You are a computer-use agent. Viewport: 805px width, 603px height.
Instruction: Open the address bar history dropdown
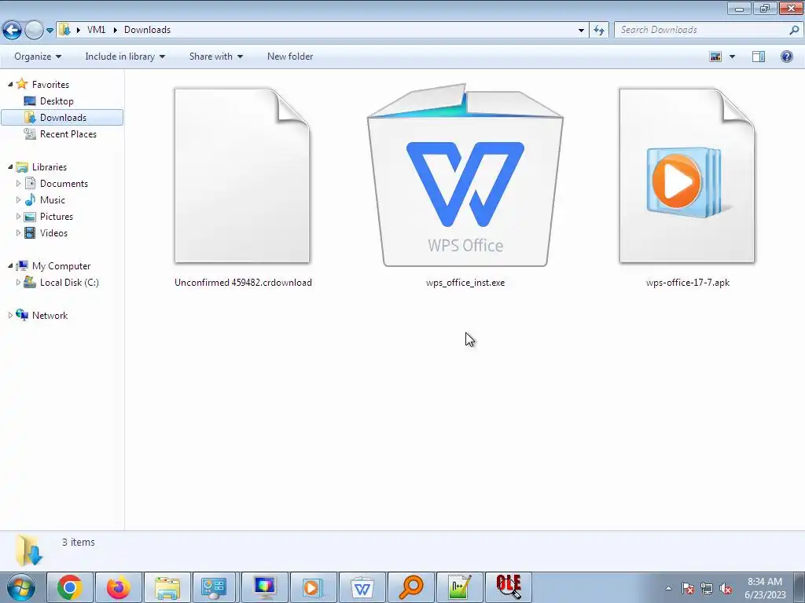(x=581, y=31)
